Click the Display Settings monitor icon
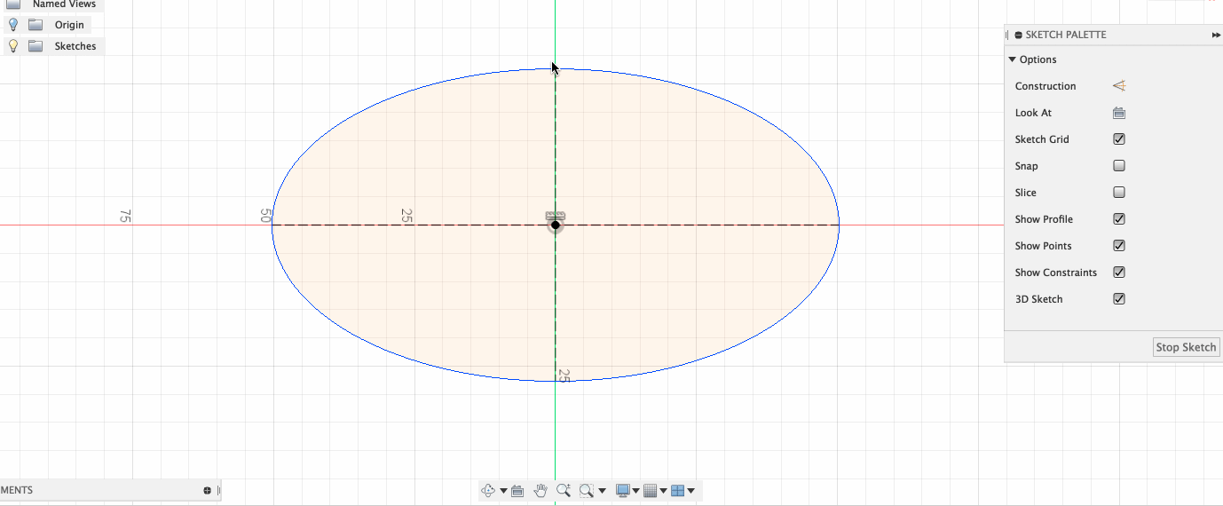Viewport: 1223px width, 506px height. coord(623,490)
